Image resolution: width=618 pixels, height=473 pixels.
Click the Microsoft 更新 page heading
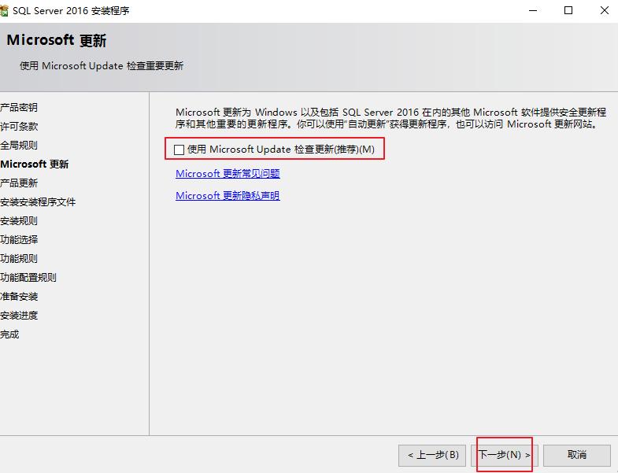(57, 40)
